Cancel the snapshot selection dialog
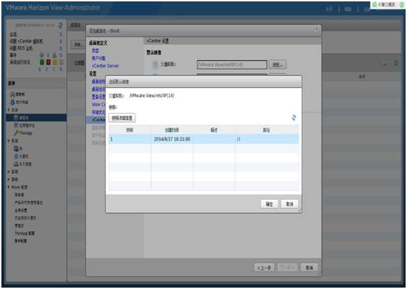The width and height of the screenshot is (407, 289). click(290, 204)
